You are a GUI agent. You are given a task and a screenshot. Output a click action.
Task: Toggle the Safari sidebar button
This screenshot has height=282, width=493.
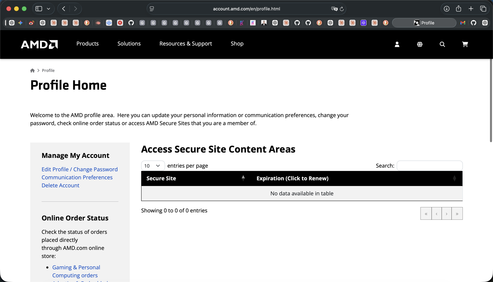[x=39, y=9]
